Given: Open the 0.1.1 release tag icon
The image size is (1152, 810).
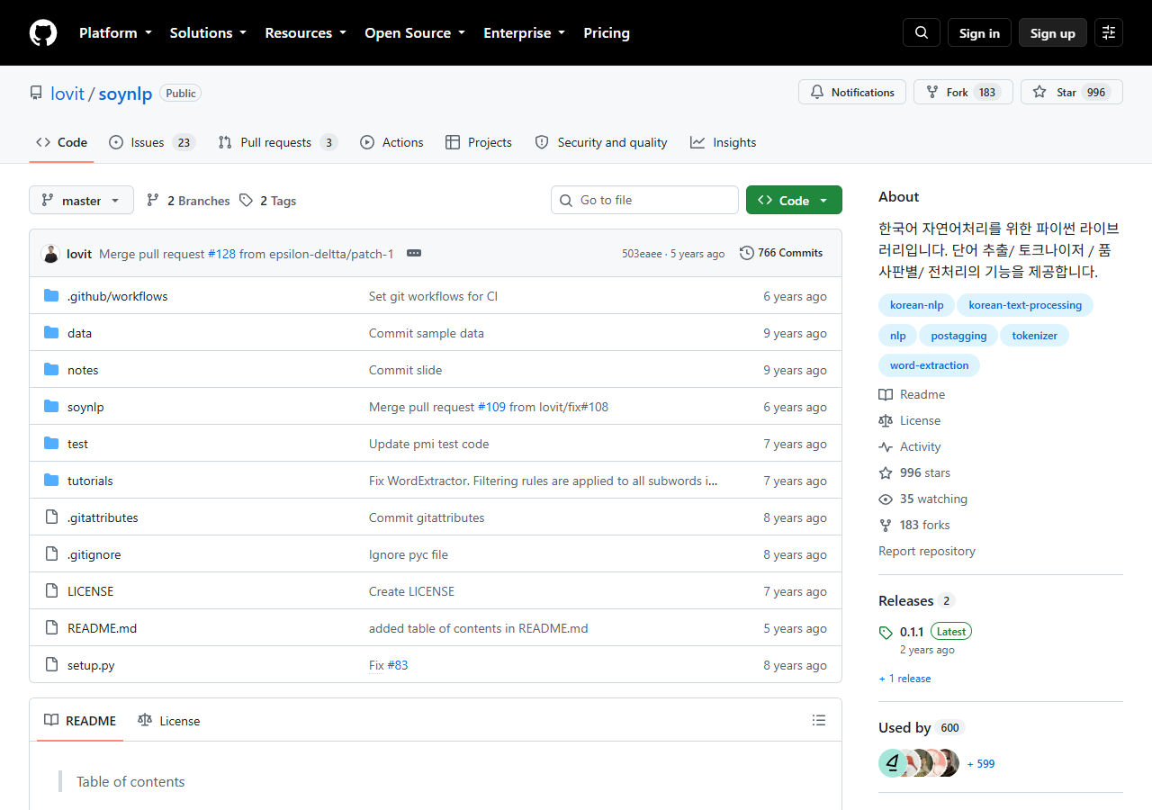Looking at the screenshot, I should (886, 632).
